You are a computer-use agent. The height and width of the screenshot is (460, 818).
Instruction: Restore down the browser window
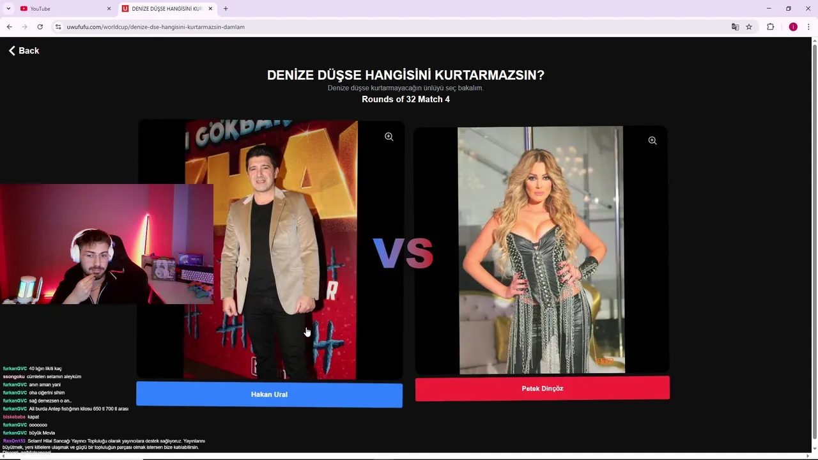pyautogui.click(x=789, y=8)
